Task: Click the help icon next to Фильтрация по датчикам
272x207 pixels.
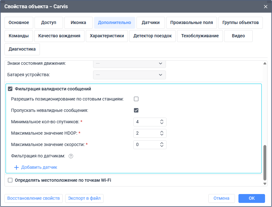Action: (x=71, y=156)
